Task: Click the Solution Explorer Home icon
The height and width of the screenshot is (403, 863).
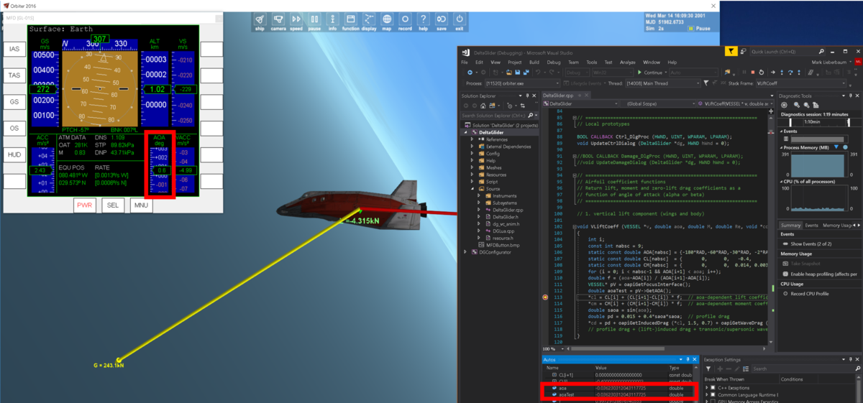Action: [483, 106]
